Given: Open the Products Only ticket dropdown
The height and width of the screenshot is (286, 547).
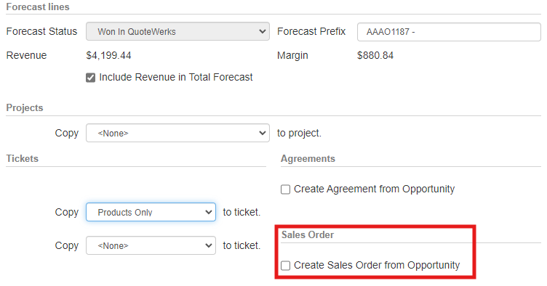Looking at the screenshot, I should tap(151, 212).
